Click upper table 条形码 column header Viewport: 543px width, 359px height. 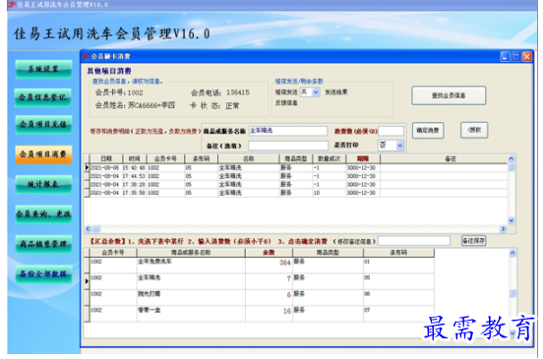[202, 158]
